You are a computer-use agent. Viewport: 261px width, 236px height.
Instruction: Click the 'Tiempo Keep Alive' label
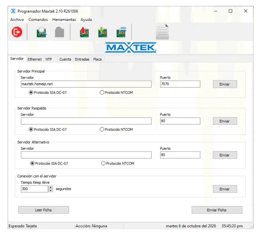(35, 182)
